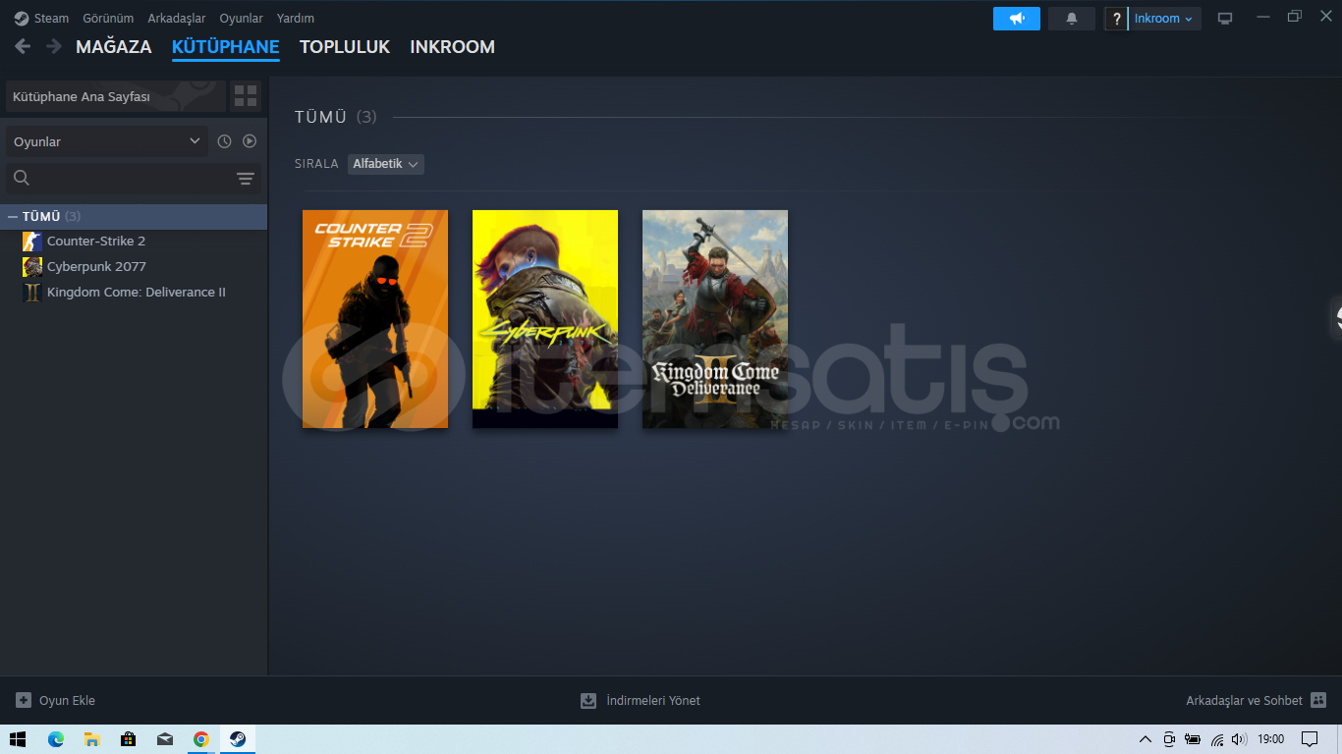
Task: Sort by recent activity clock icon
Action: [224, 141]
